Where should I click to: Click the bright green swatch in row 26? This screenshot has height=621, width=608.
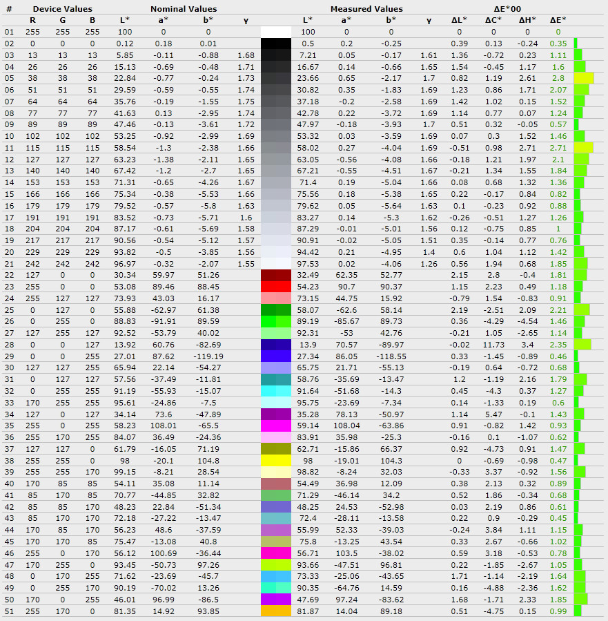point(276,321)
